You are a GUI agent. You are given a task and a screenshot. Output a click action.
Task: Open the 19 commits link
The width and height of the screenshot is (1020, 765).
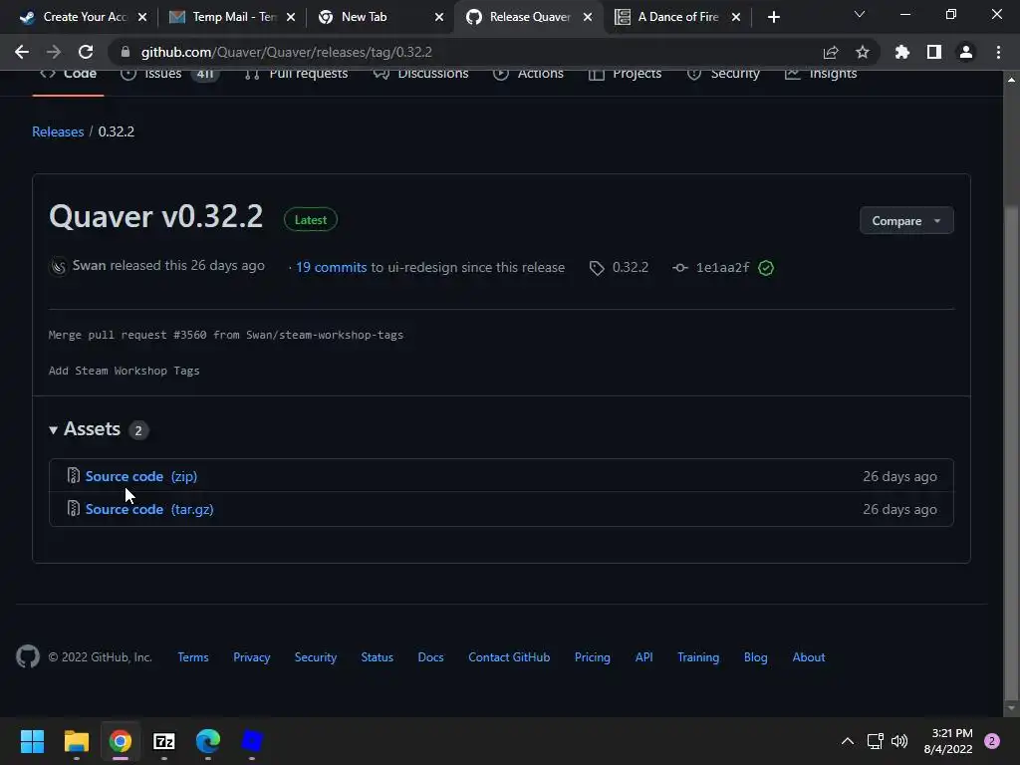[x=331, y=267]
